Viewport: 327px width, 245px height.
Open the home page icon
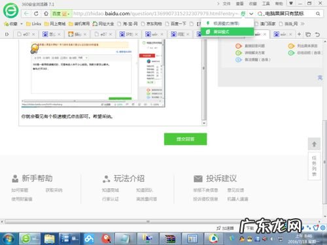point(46,14)
